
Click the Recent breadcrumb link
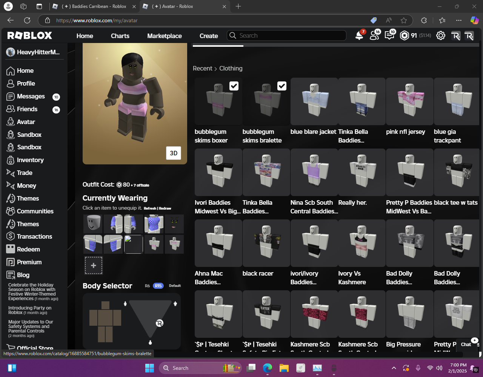coord(203,68)
